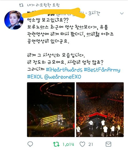Click the small retweet indicator icon above the tweet

(21, 5)
